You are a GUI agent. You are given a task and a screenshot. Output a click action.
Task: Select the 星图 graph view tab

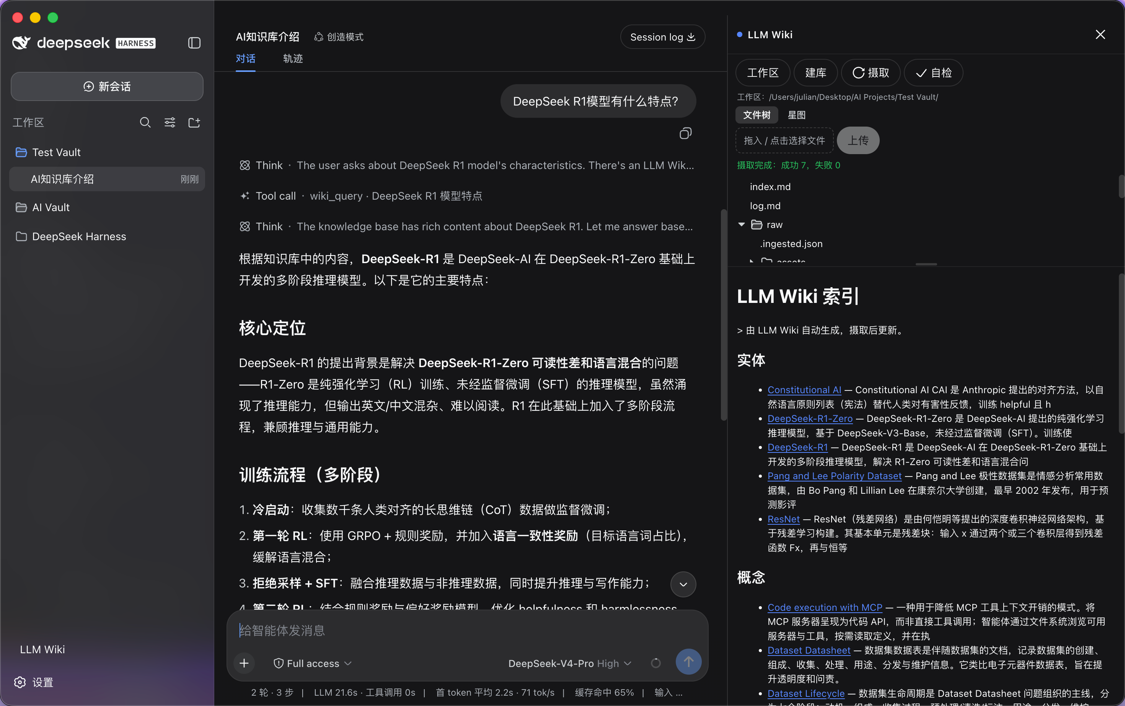796,115
